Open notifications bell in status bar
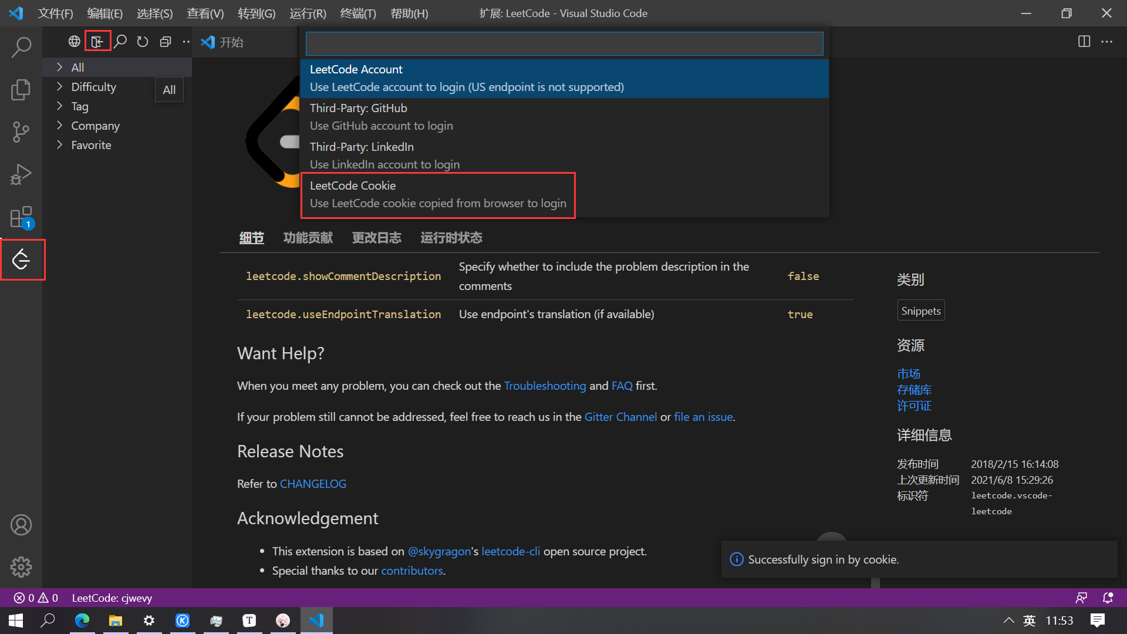Image resolution: width=1127 pixels, height=634 pixels. click(1108, 598)
